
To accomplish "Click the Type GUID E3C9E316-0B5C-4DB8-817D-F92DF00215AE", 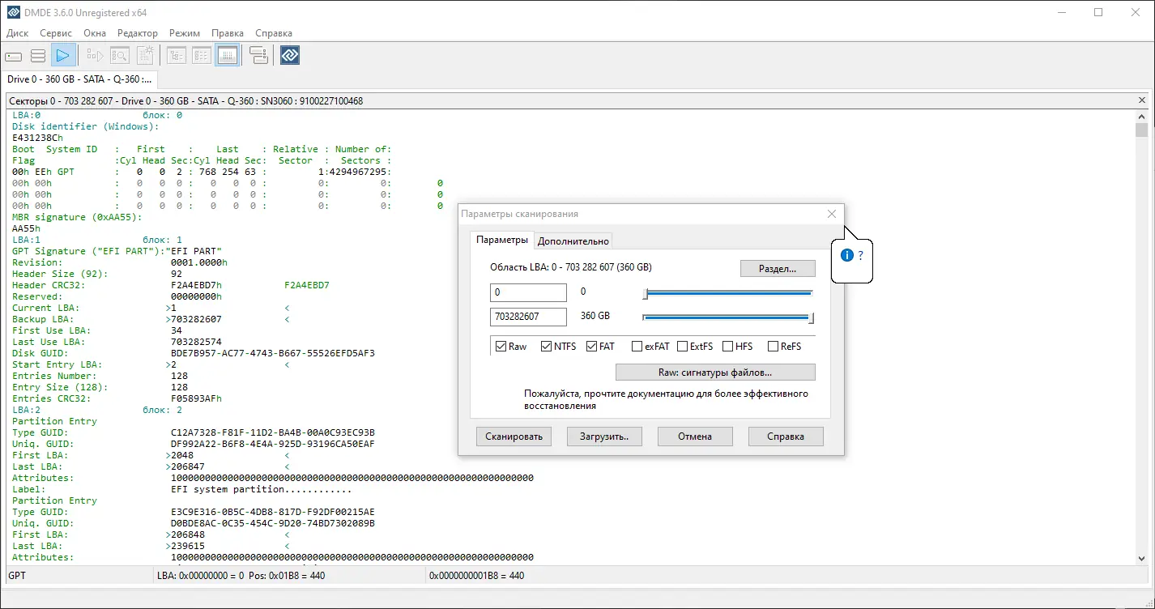I will pyautogui.click(x=273, y=512).
